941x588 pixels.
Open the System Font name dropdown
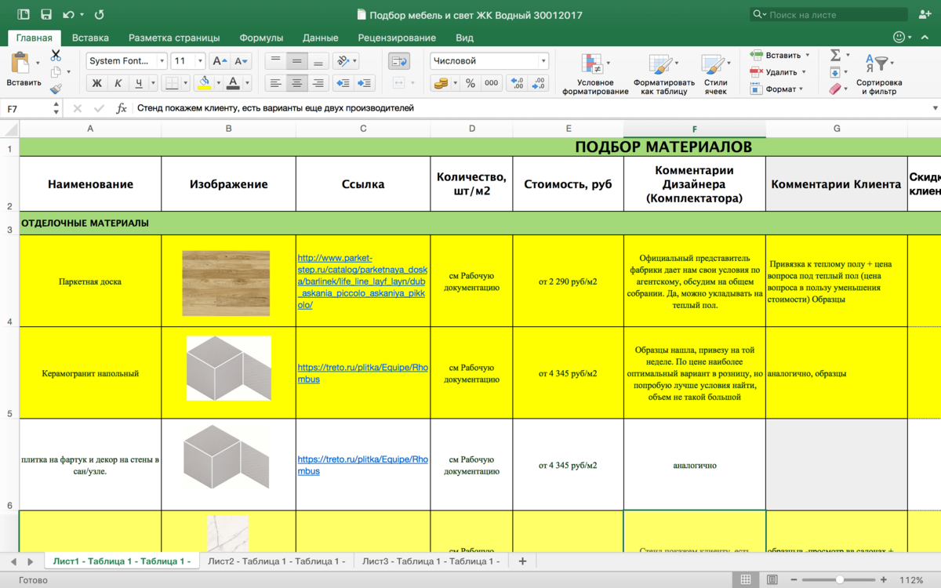[162, 61]
